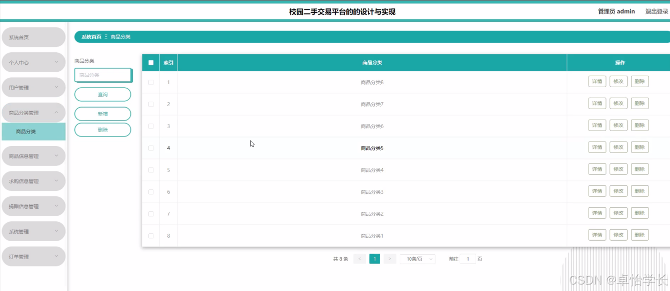Click the 新增 add button
The image size is (670, 291).
[103, 114]
